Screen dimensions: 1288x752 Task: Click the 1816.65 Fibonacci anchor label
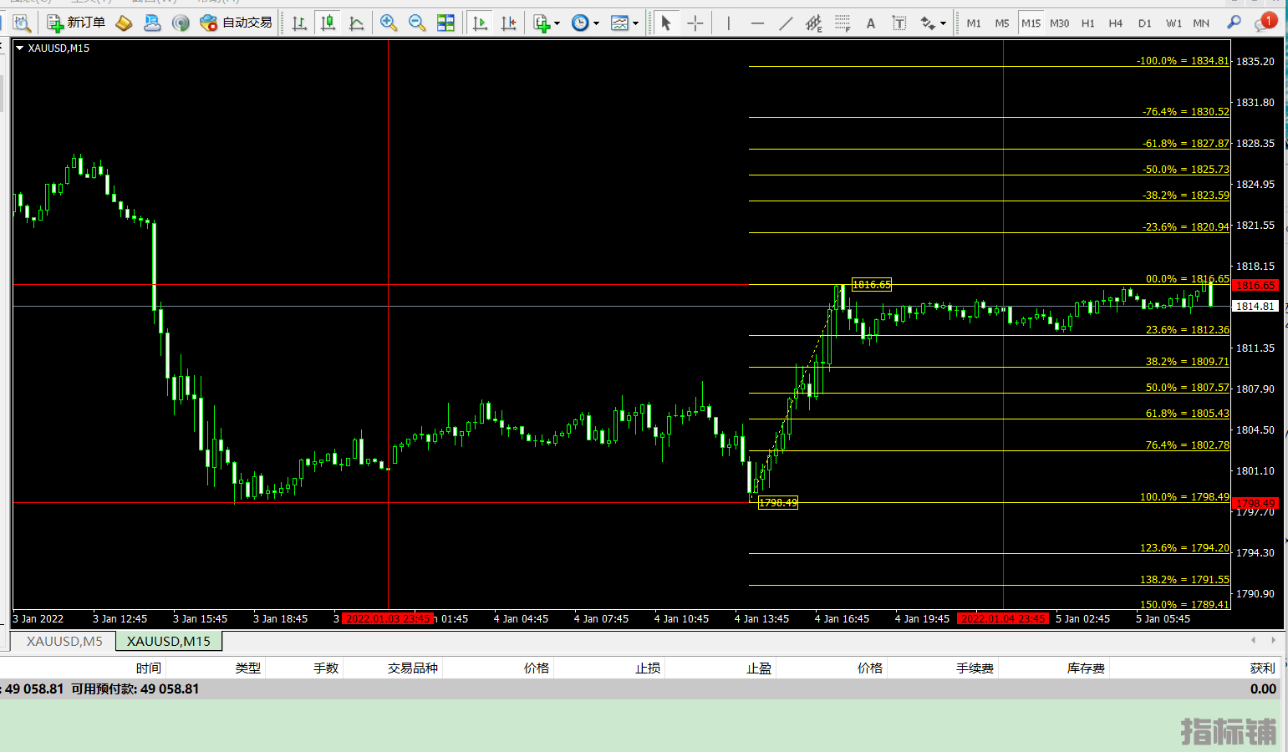[872, 285]
